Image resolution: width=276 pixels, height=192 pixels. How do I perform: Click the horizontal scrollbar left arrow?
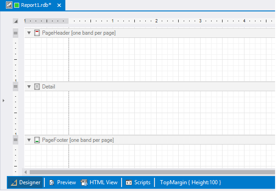click(26, 172)
